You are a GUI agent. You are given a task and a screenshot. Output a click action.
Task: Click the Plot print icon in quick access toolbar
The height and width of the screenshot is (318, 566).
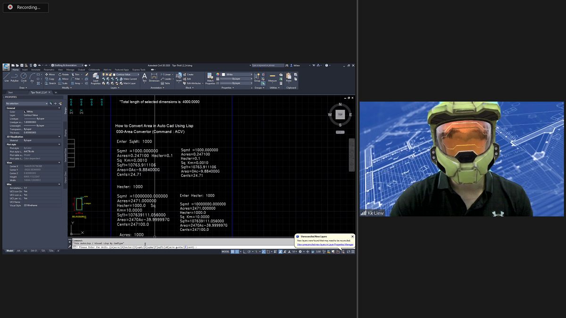[35, 65]
